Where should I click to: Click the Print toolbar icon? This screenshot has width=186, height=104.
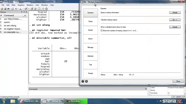click(8, 9)
